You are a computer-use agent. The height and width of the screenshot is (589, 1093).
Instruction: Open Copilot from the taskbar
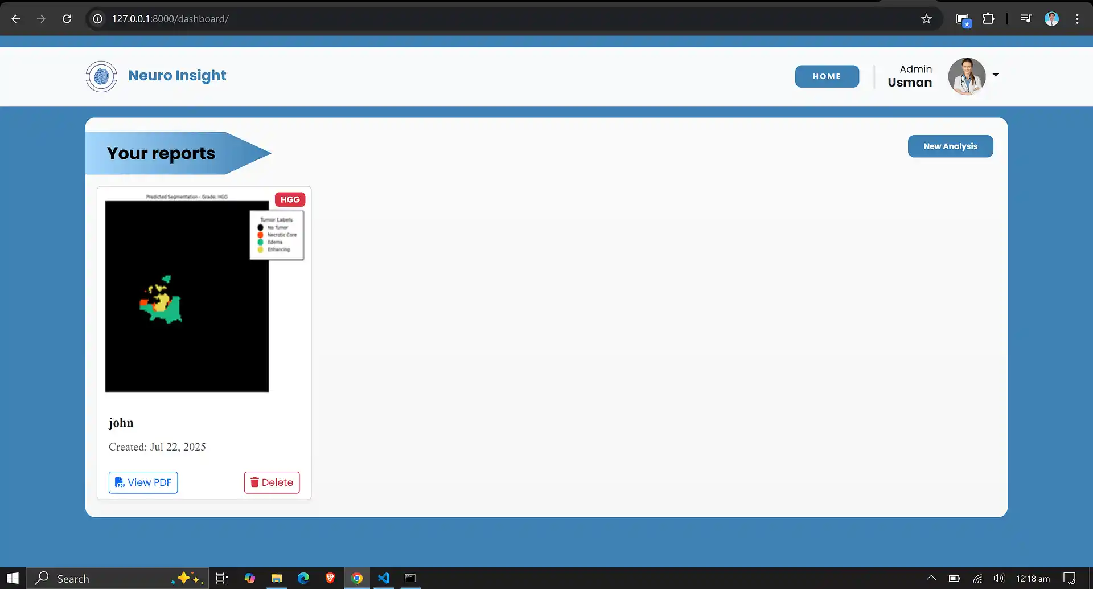[249, 578]
